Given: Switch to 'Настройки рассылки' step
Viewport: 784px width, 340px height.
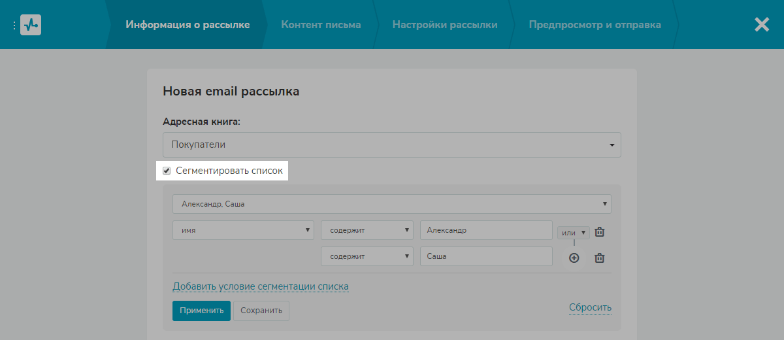Looking at the screenshot, I should click(x=445, y=25).
